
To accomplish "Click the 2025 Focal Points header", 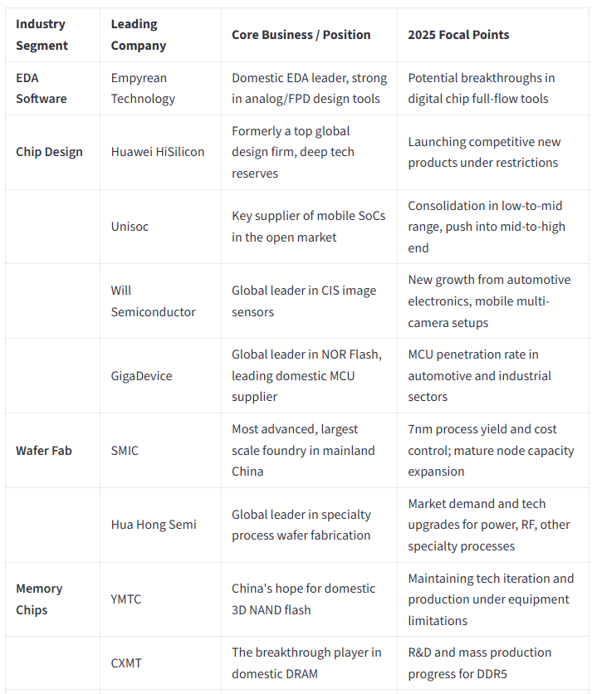I will [x=458, y=35].
